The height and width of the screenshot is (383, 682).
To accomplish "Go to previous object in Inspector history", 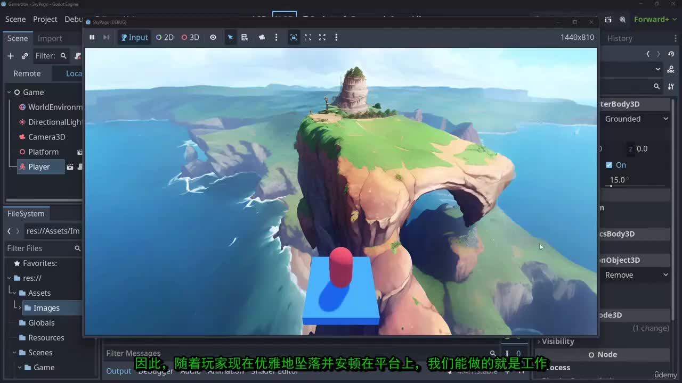I will [648, 54].
